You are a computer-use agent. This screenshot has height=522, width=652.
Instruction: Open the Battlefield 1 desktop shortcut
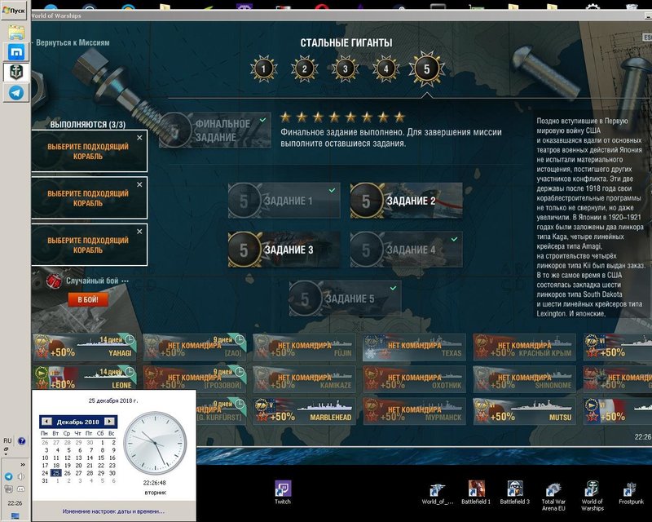476,493
